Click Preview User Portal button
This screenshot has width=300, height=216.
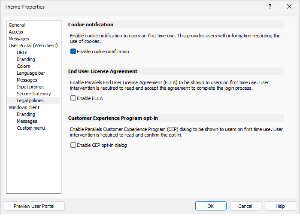[x=34, y=206]
